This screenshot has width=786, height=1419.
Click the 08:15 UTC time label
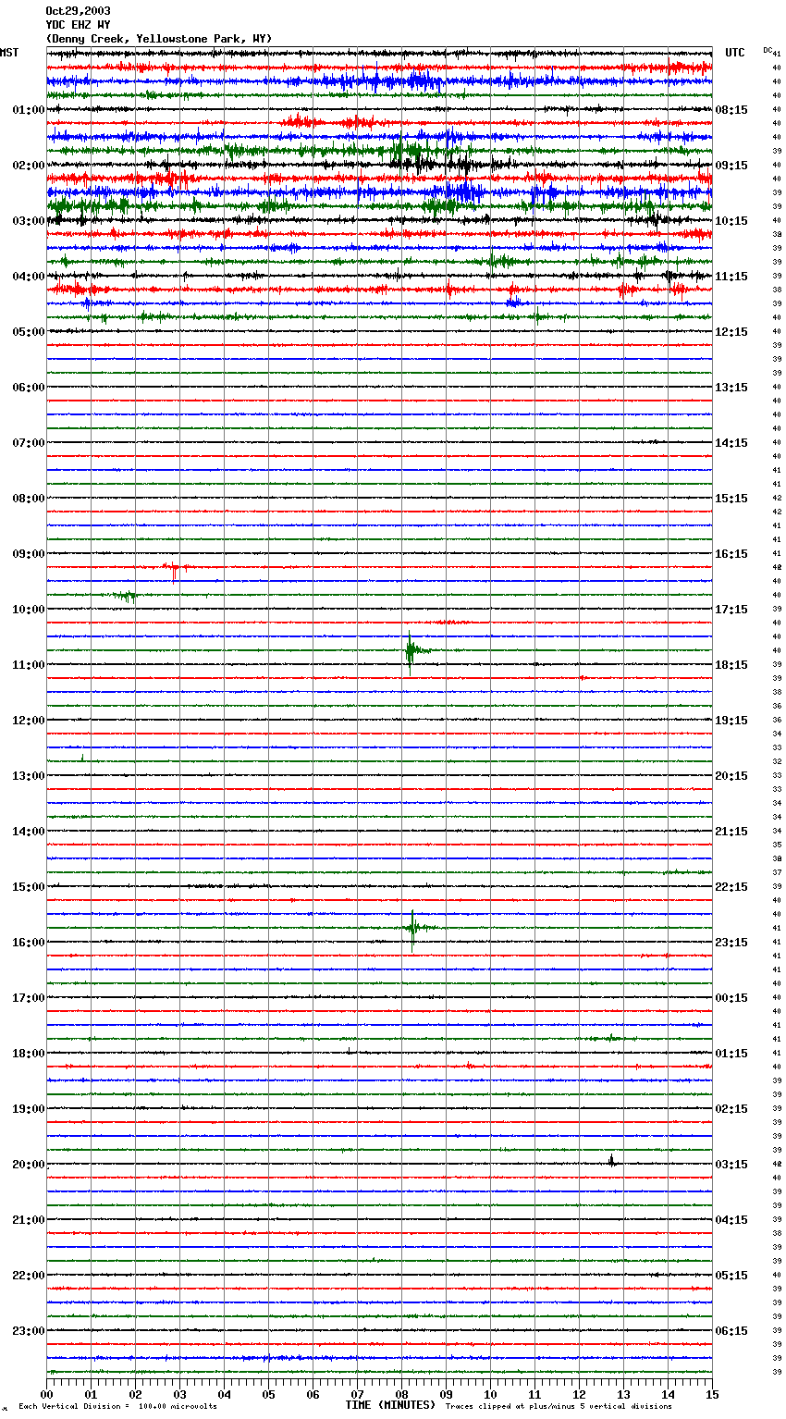pos(731,110)
